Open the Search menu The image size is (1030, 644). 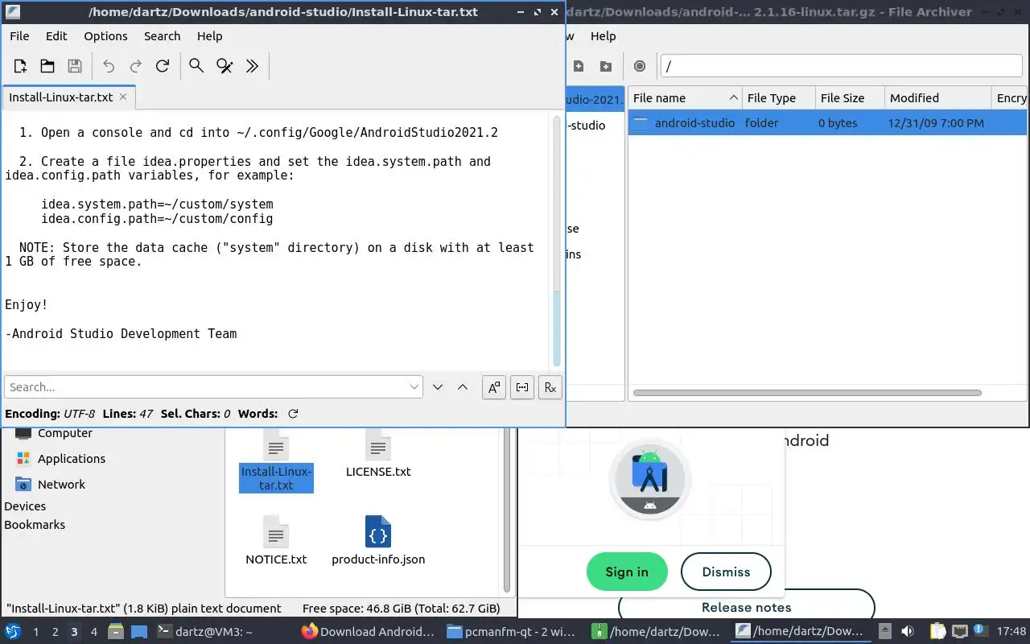162,36
